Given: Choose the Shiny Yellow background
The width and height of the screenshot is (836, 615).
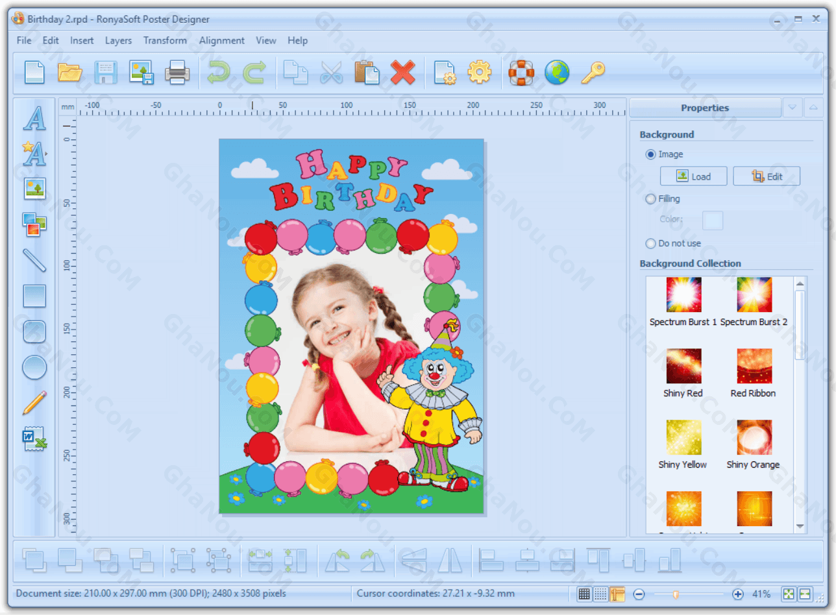Looking at the screenshot, I should (683, 444).
